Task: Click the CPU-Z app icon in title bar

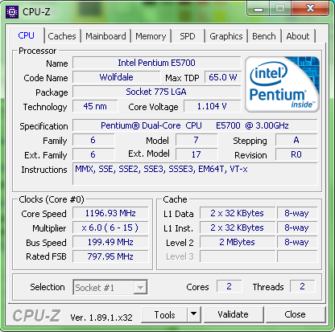Action: coord(12,12)
